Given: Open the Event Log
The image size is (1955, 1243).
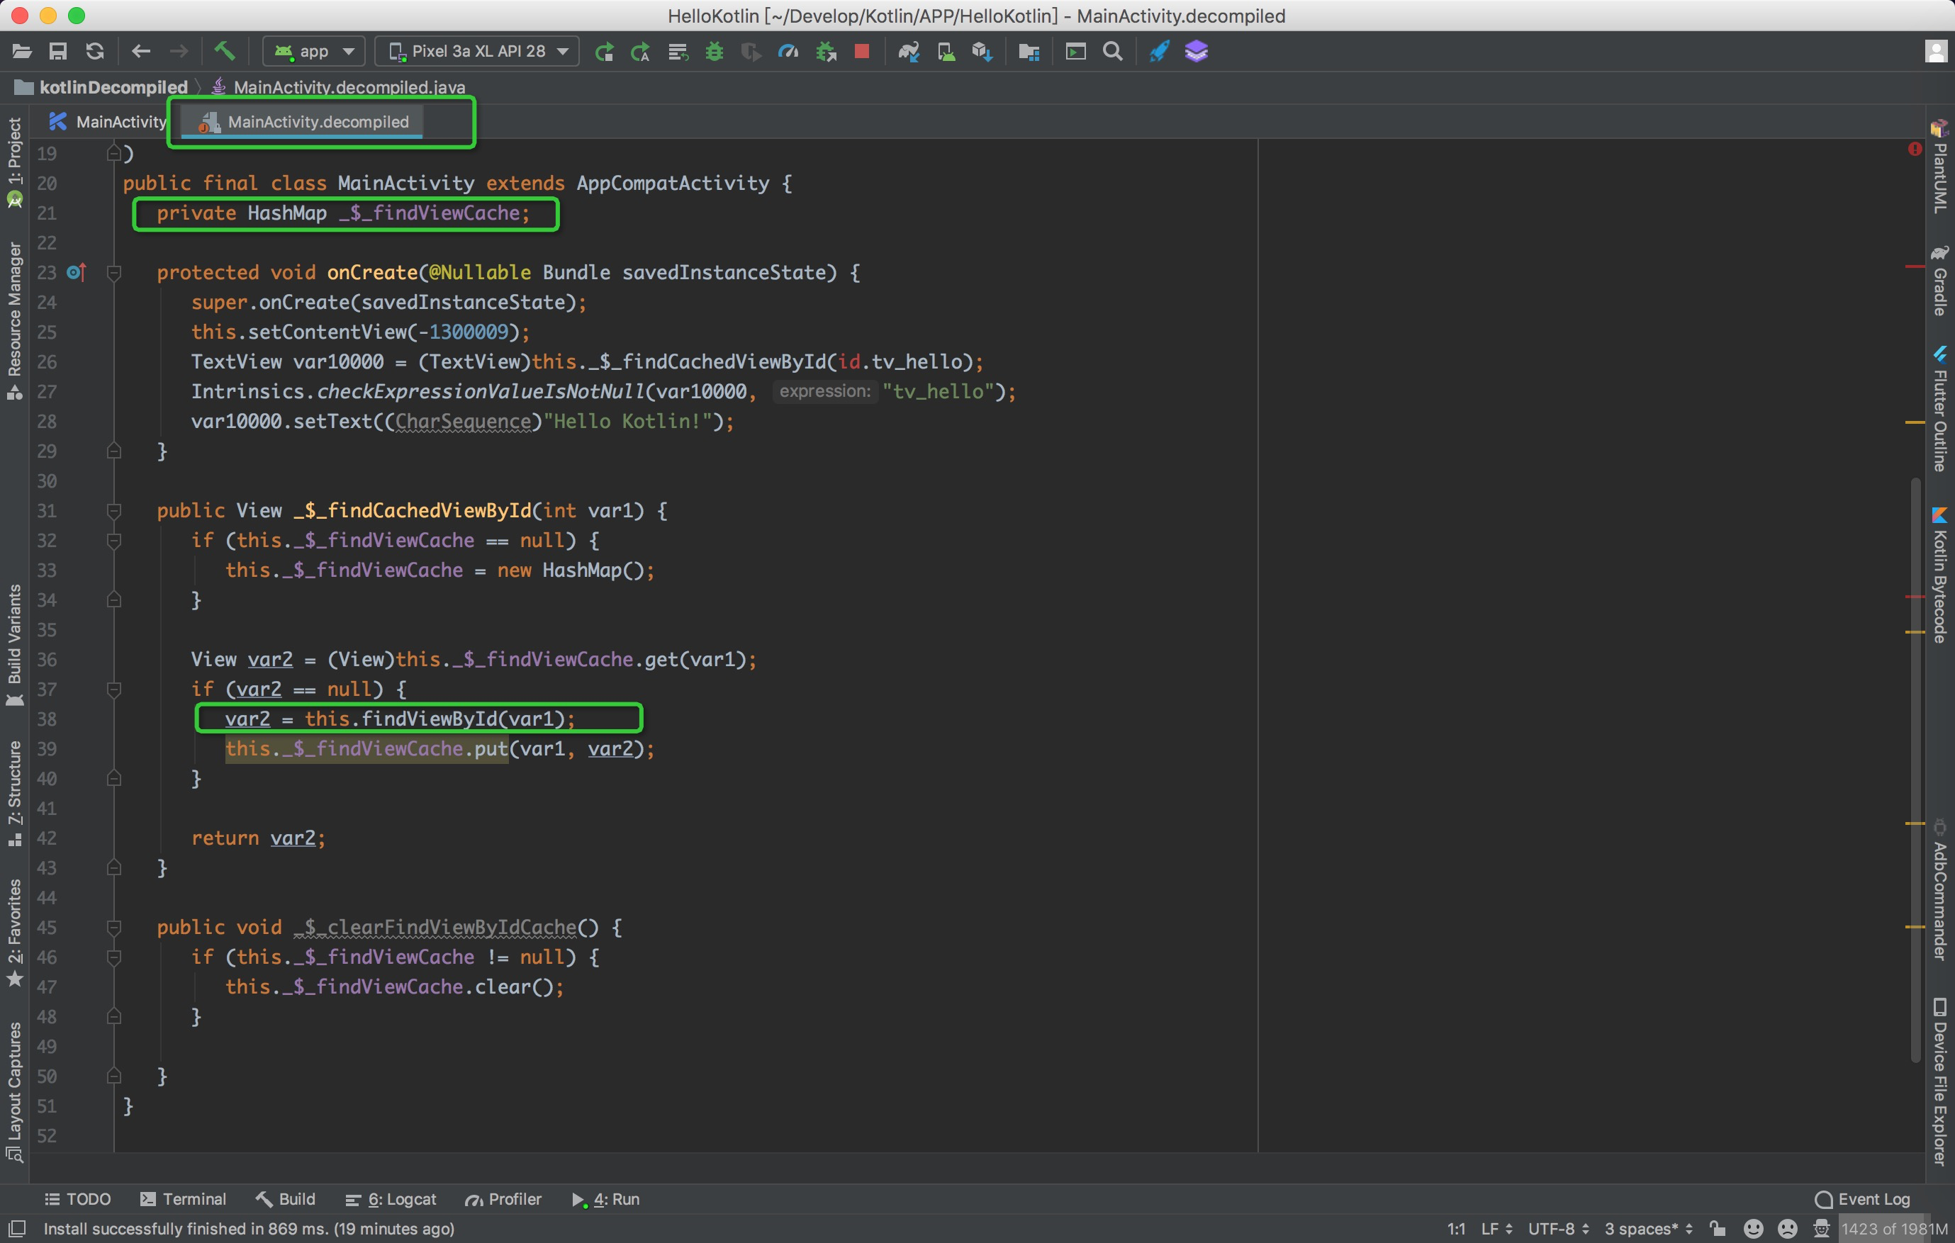Looking at the screenshot, I should click(1862, 1199).
